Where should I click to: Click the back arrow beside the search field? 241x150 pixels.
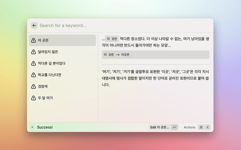click(34, 25)
